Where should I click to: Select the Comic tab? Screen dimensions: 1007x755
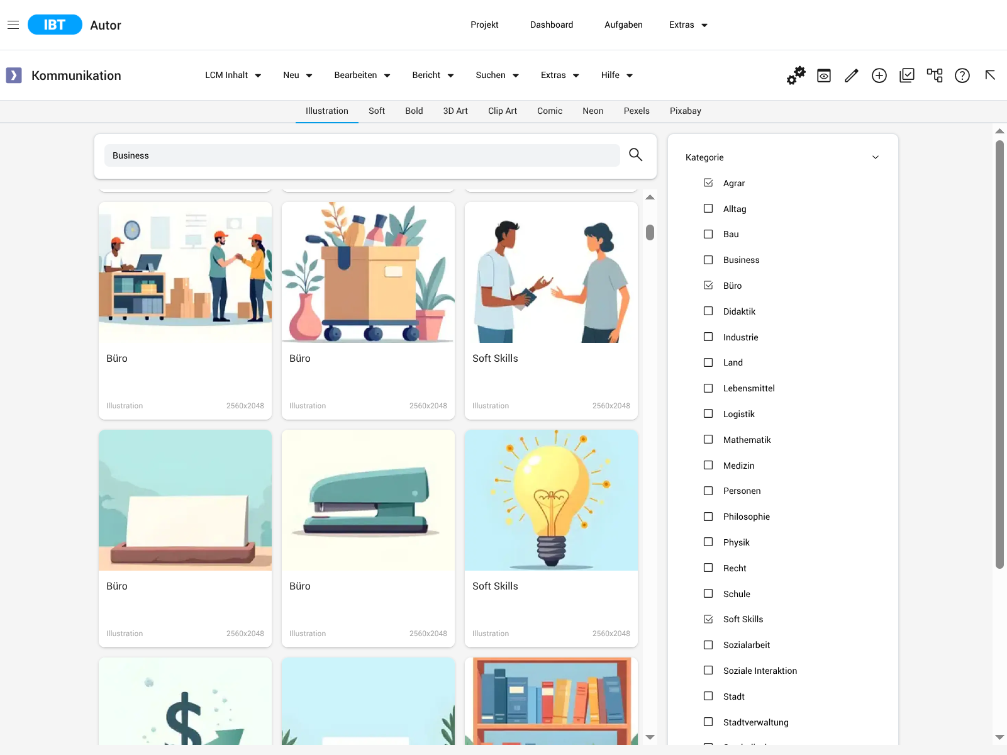550,111
